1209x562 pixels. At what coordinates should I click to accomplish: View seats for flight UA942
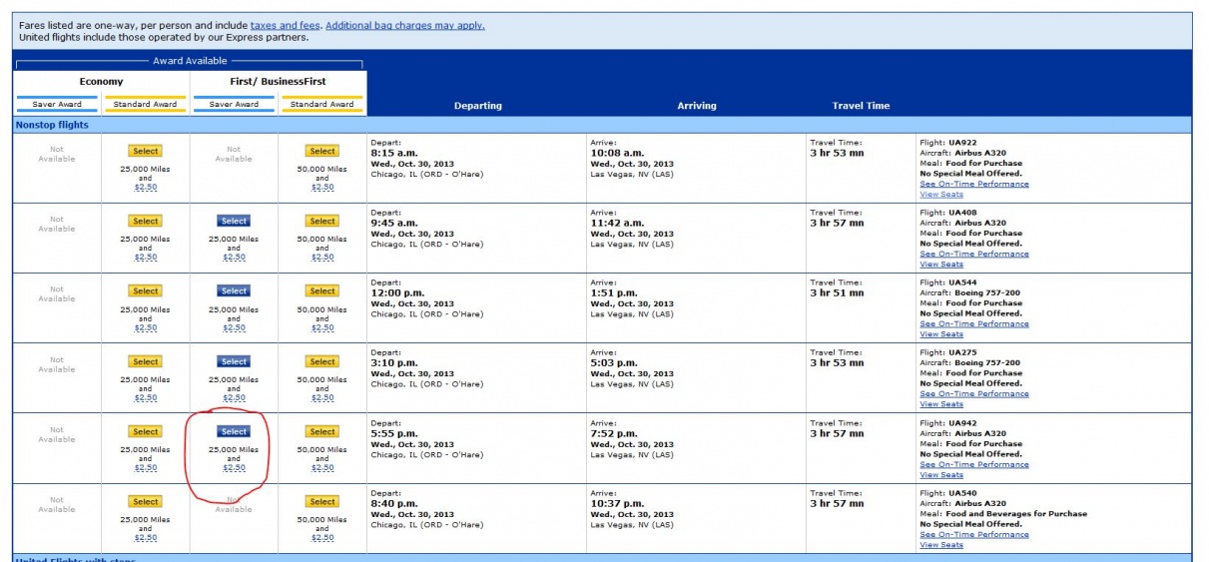(941, 475)
